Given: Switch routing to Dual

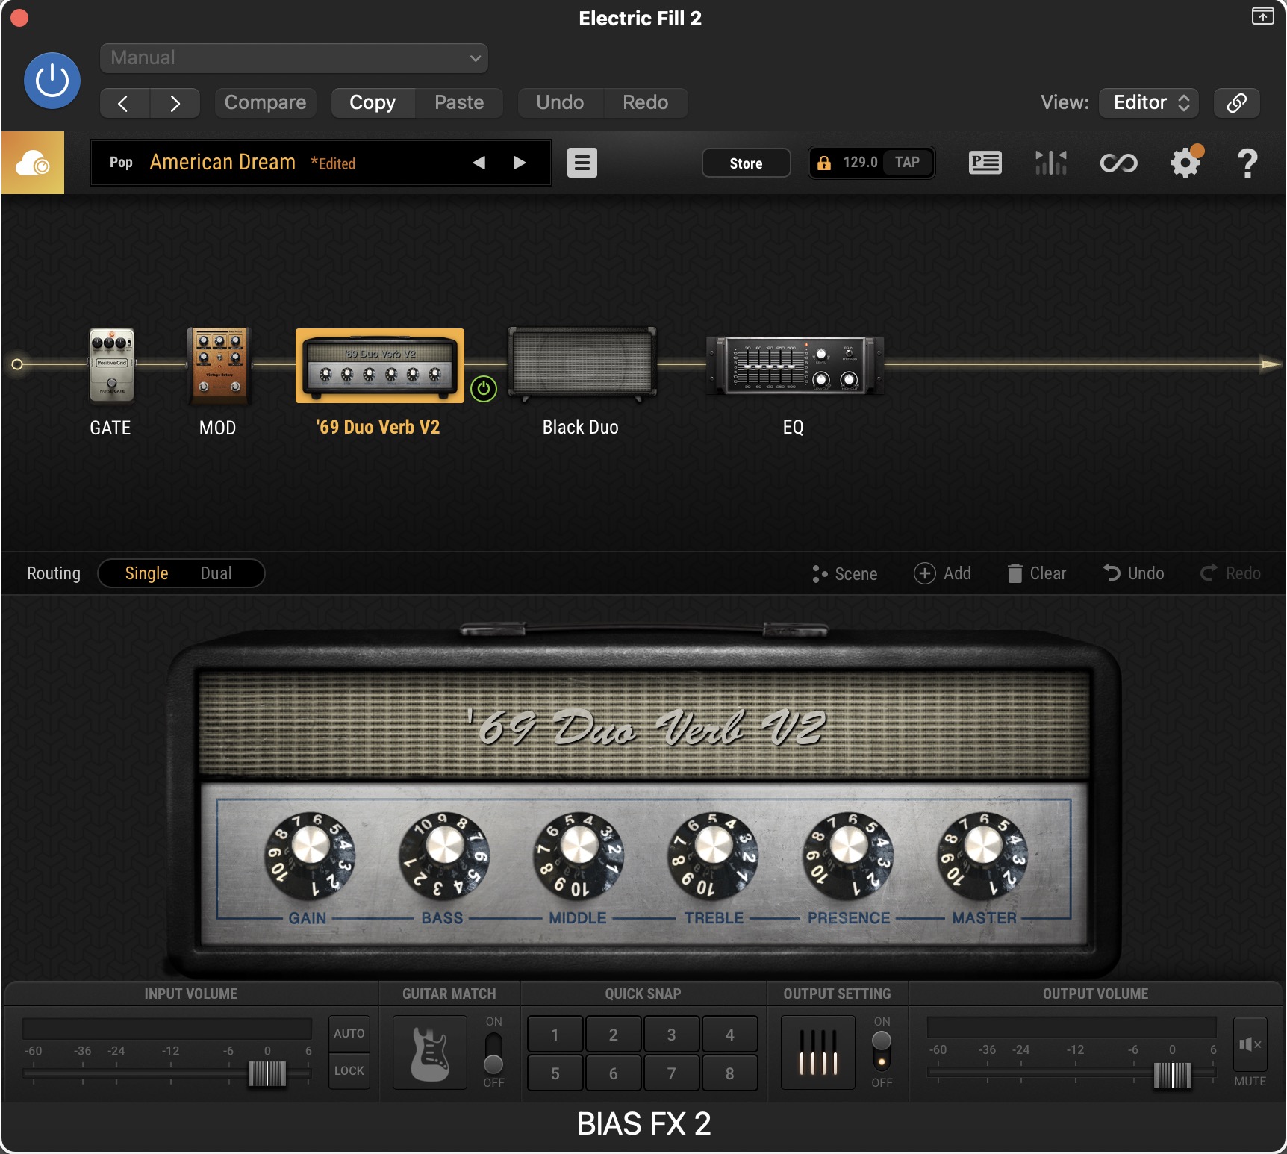Looking at the screenshot, I should [216, 573].
